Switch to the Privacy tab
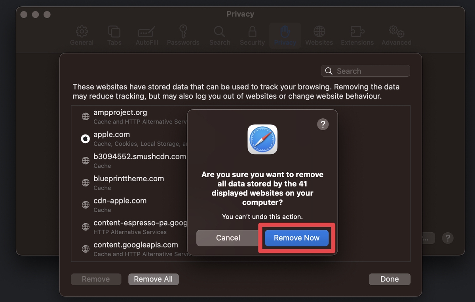Screen dimensions: 475x302 pyautogui.click(x=285, y=36)
